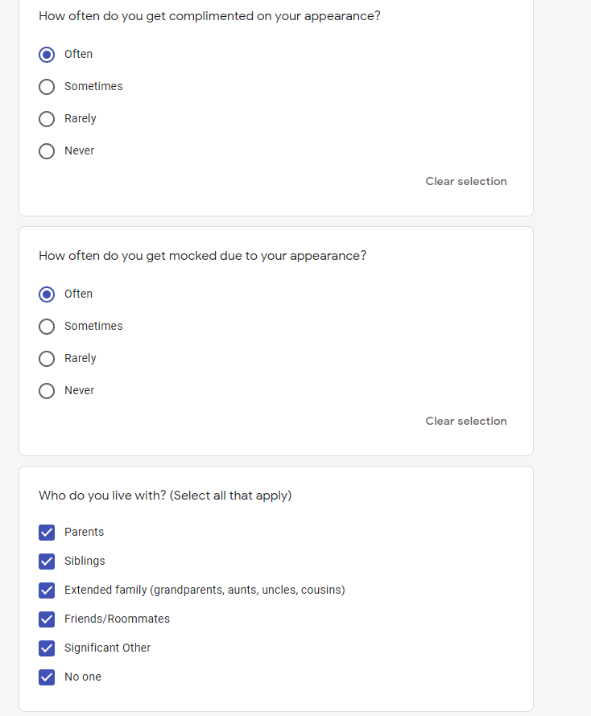The image size is (591, 716).
Task: Toggle the Significant Other checkbox
Action: pyautogui.click(x=47, y=648)
